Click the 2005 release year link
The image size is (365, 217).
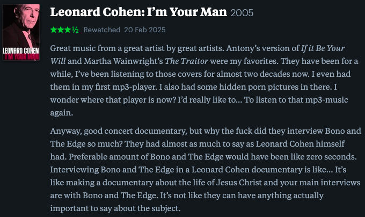click(x=242, y=13)
